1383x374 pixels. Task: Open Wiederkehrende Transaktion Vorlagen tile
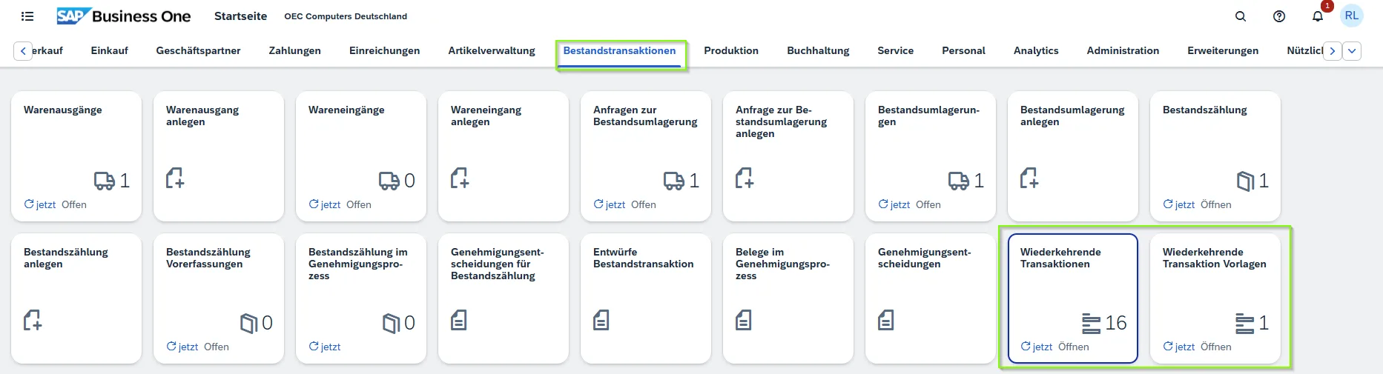(1215, 298)
